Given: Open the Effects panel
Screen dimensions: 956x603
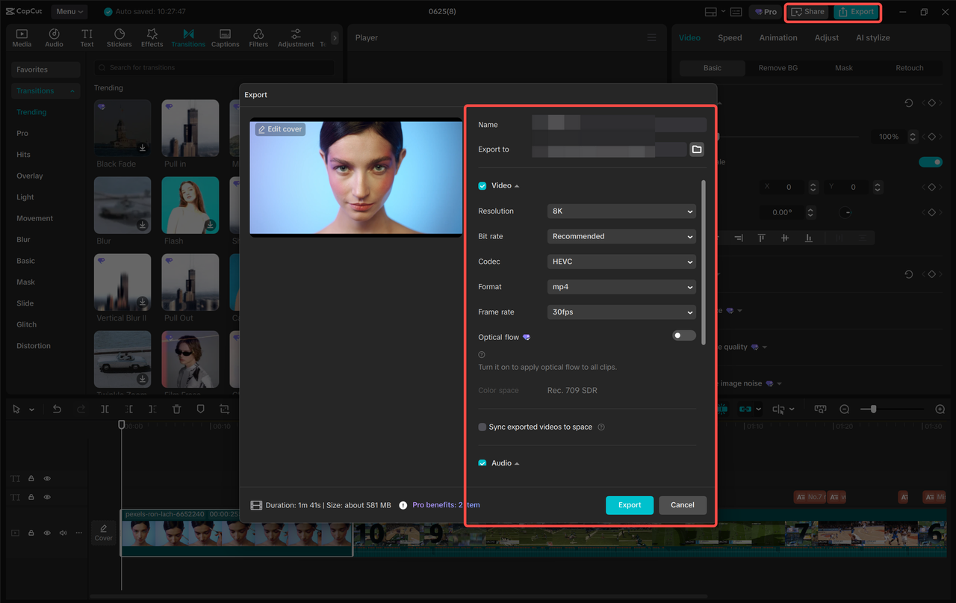Looking at the screenshot, I should point(152,37).
